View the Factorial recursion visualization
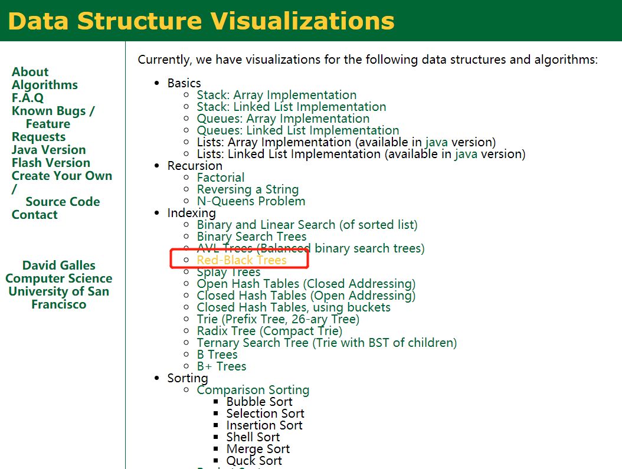Image resolution: width=622 pixels, height=469 pixels. (x=221, y=178)
